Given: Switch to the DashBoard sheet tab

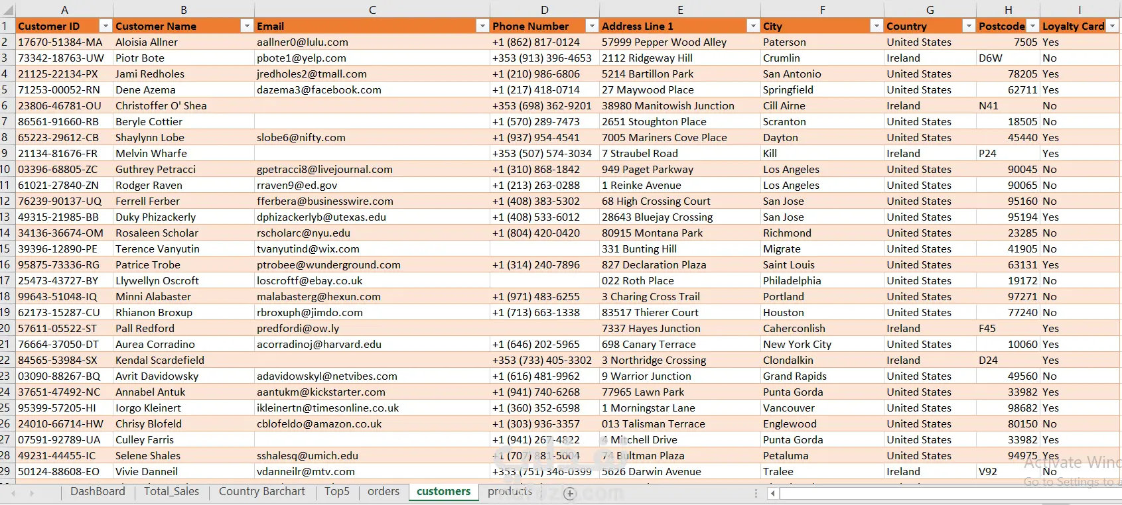Looking at the screenshot, I should click(98, 492).
